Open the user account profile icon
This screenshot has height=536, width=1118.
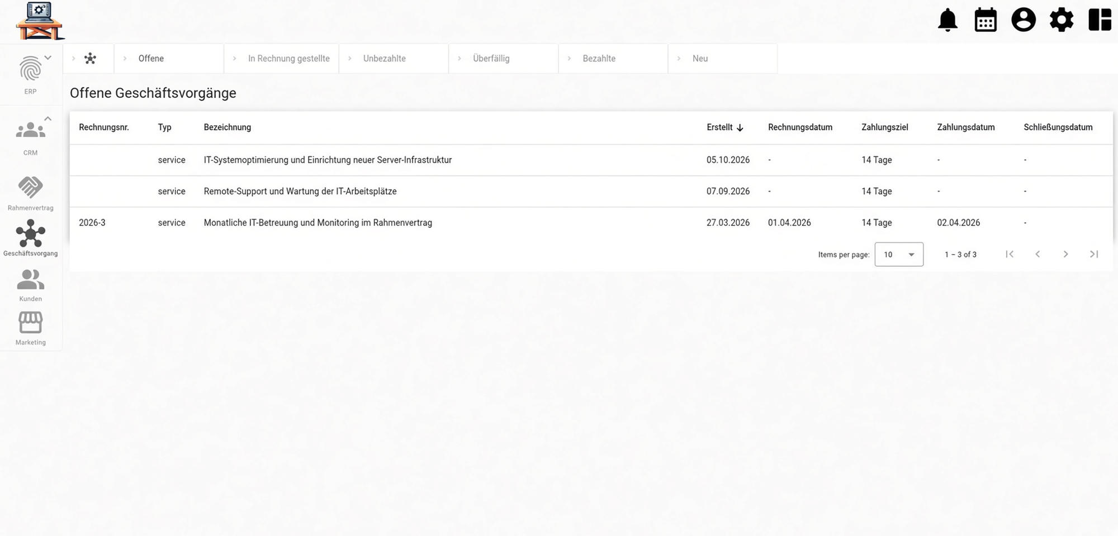pos(1024,20)
